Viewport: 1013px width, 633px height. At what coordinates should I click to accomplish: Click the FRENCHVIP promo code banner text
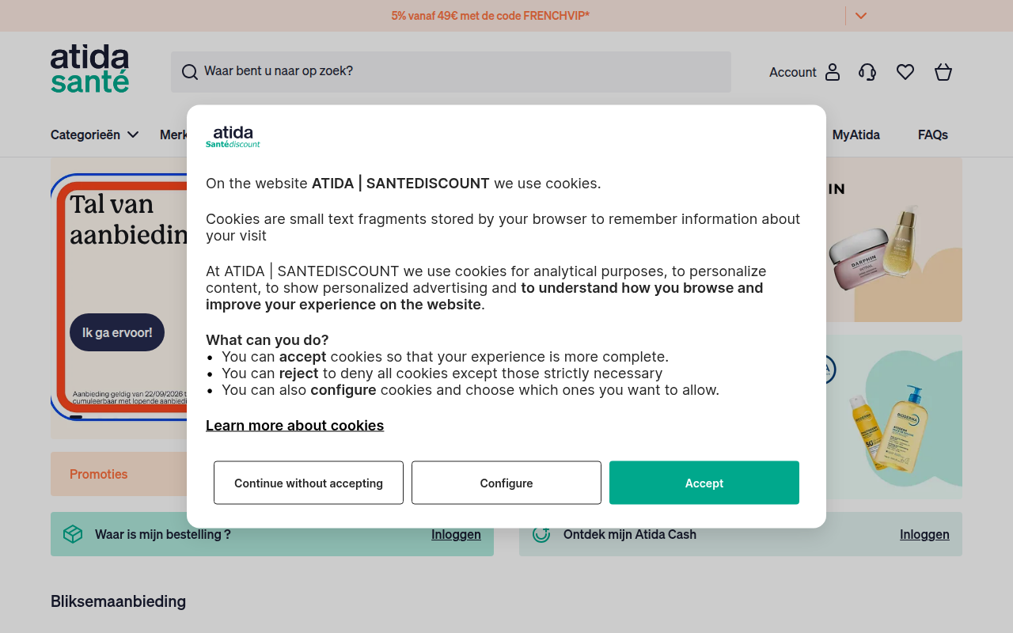[x=491, y=16]
